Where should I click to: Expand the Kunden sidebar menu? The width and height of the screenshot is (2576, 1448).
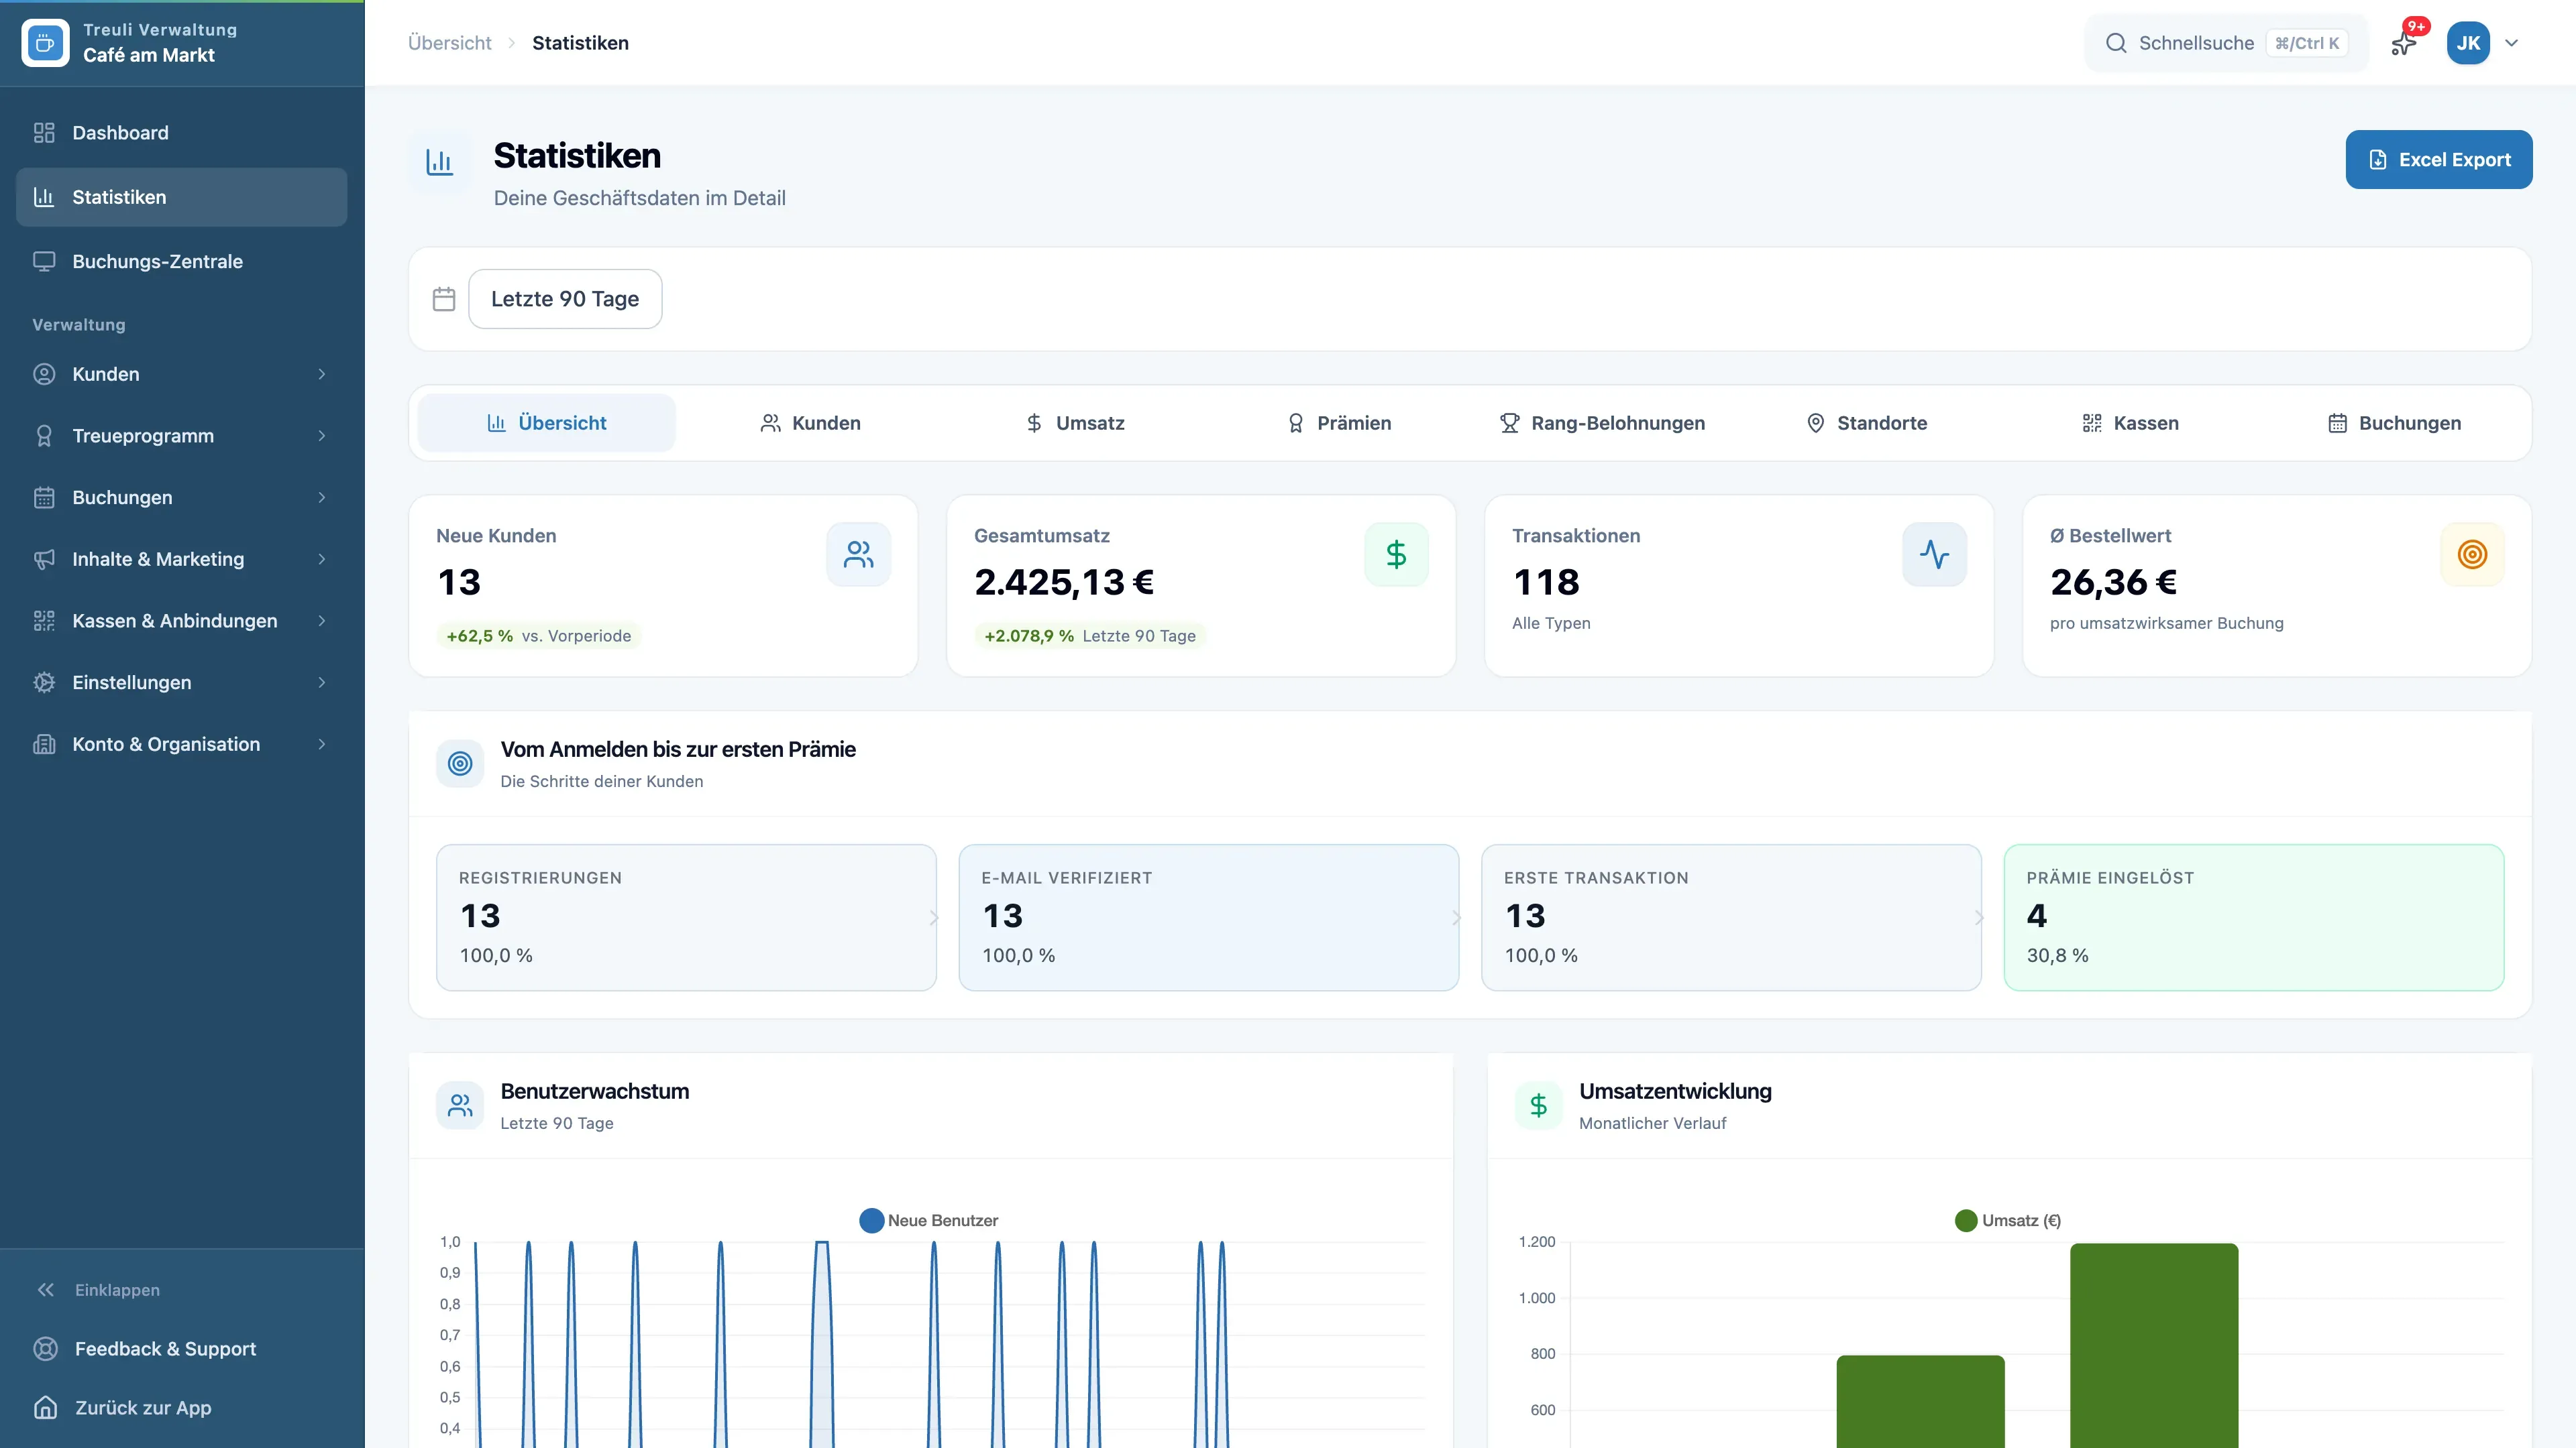point(182,374)
